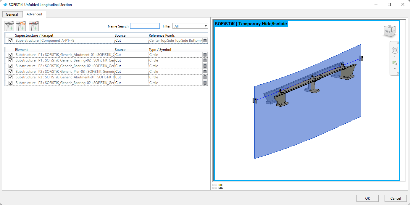
Task: Open table icon for P1 Abutment-01 row
Action: 205,55
